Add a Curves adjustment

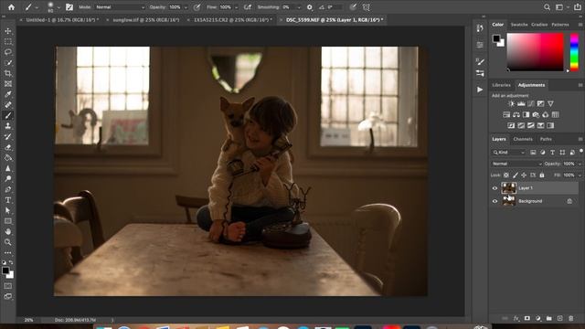pos(530,103)
